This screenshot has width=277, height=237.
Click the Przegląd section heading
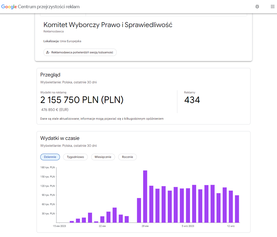pos(50,75)
